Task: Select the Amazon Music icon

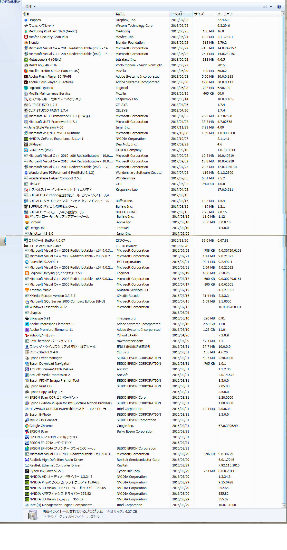Action: (x=27, y=290)
